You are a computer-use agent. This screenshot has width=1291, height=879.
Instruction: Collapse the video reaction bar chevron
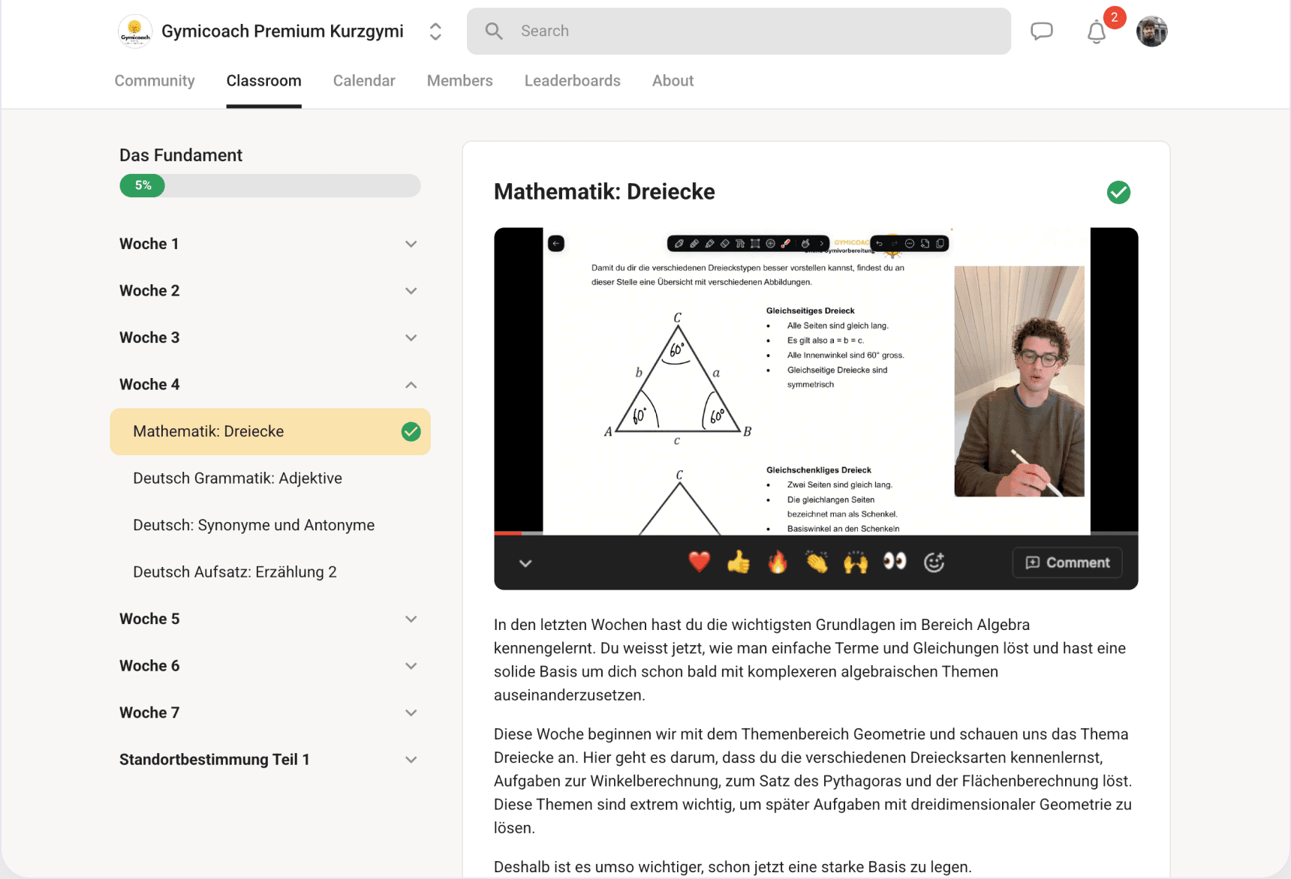pyautogui.click(x=525, y=563)
